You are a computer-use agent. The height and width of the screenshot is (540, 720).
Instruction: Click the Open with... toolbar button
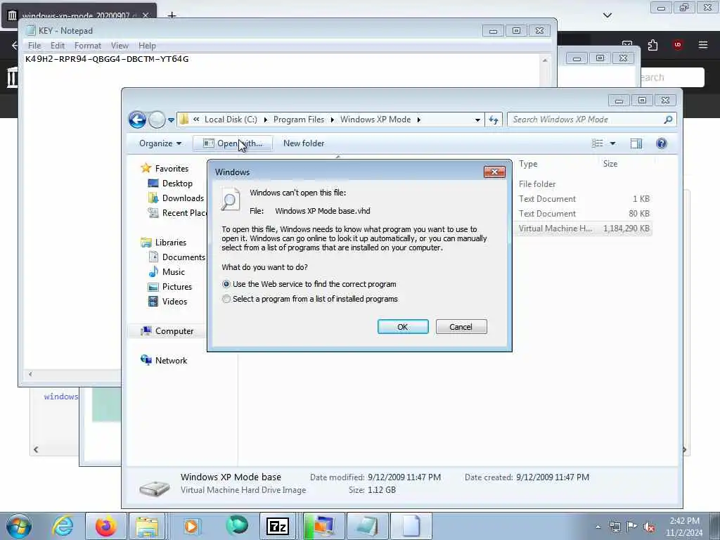(x=233, y=143)
